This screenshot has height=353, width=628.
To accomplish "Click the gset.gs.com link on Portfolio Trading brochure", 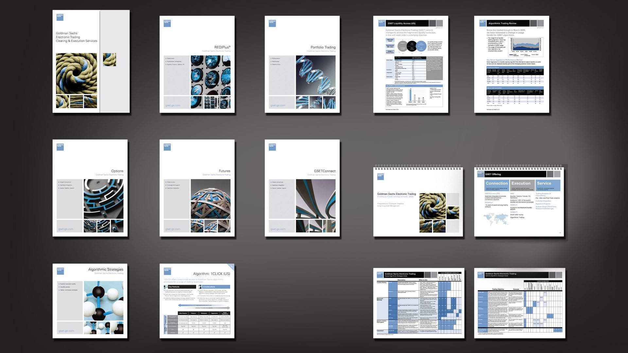I will pos(278,105).
